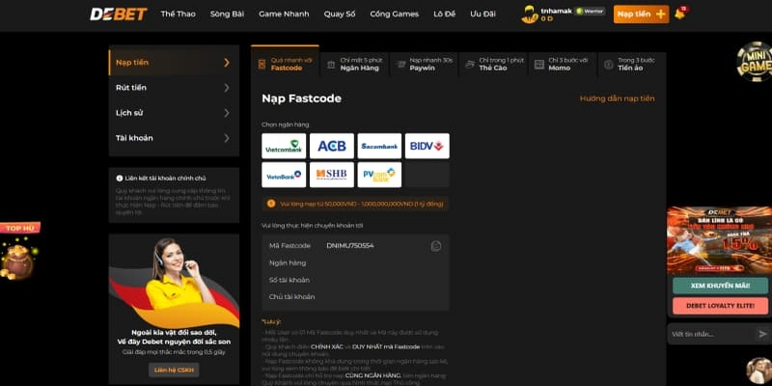The height and width of the screenshot is (386, 772).
Task: Click the support avatar at bottom corner
Action: 758,372
